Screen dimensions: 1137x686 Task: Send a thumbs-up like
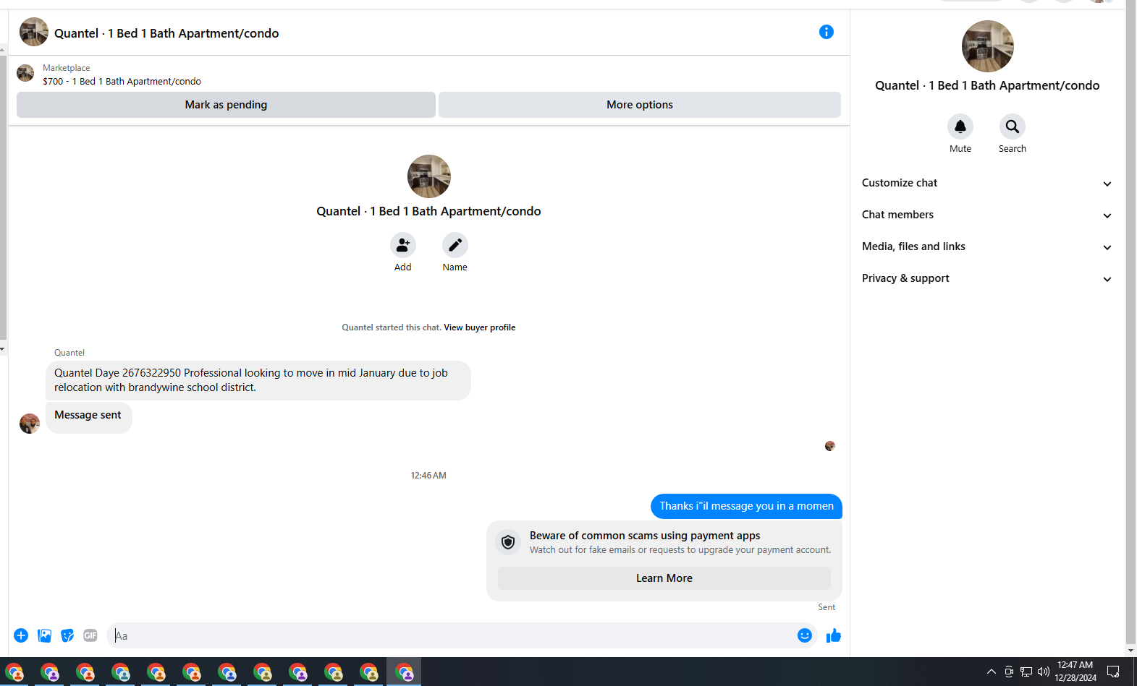[x=834, y=635]
